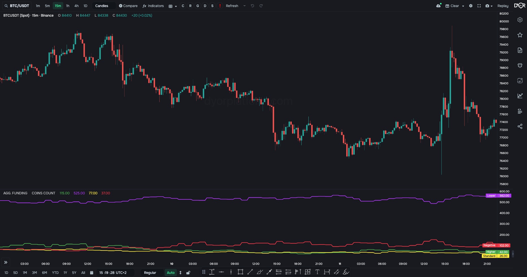Image resolution: width=527 pixels, height=277 pixels.
Task: Select the rectangle drawing tool
Action: [241, 272]
